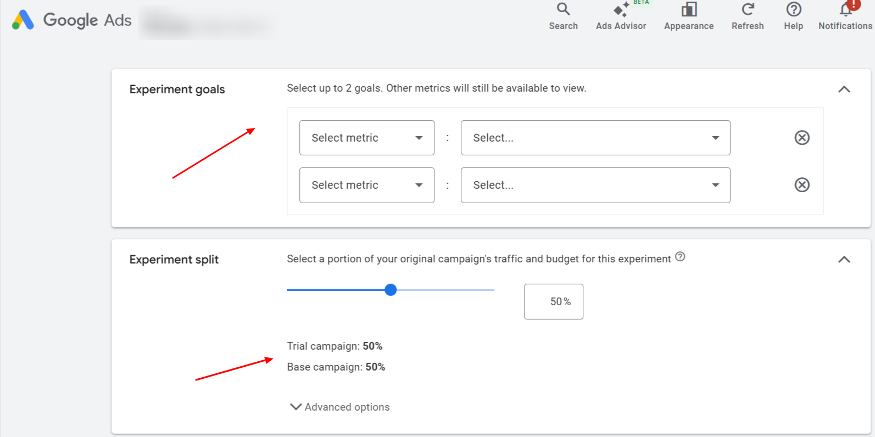Remove the first experiment goal row
This screenshot has height=437, width=875.
point(802,138)
